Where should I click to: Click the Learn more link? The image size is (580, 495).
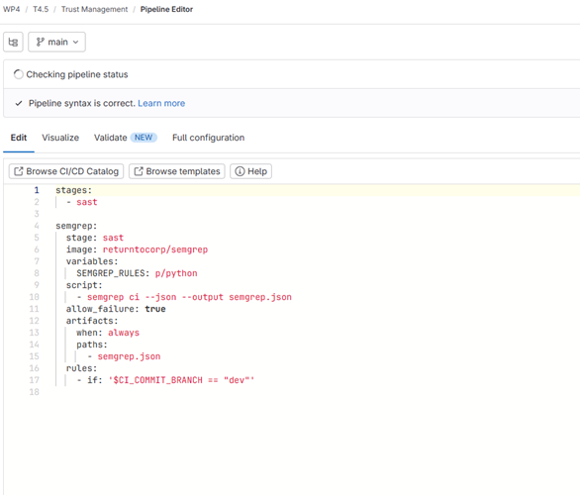pyautogui.click(x=161, y=103)
